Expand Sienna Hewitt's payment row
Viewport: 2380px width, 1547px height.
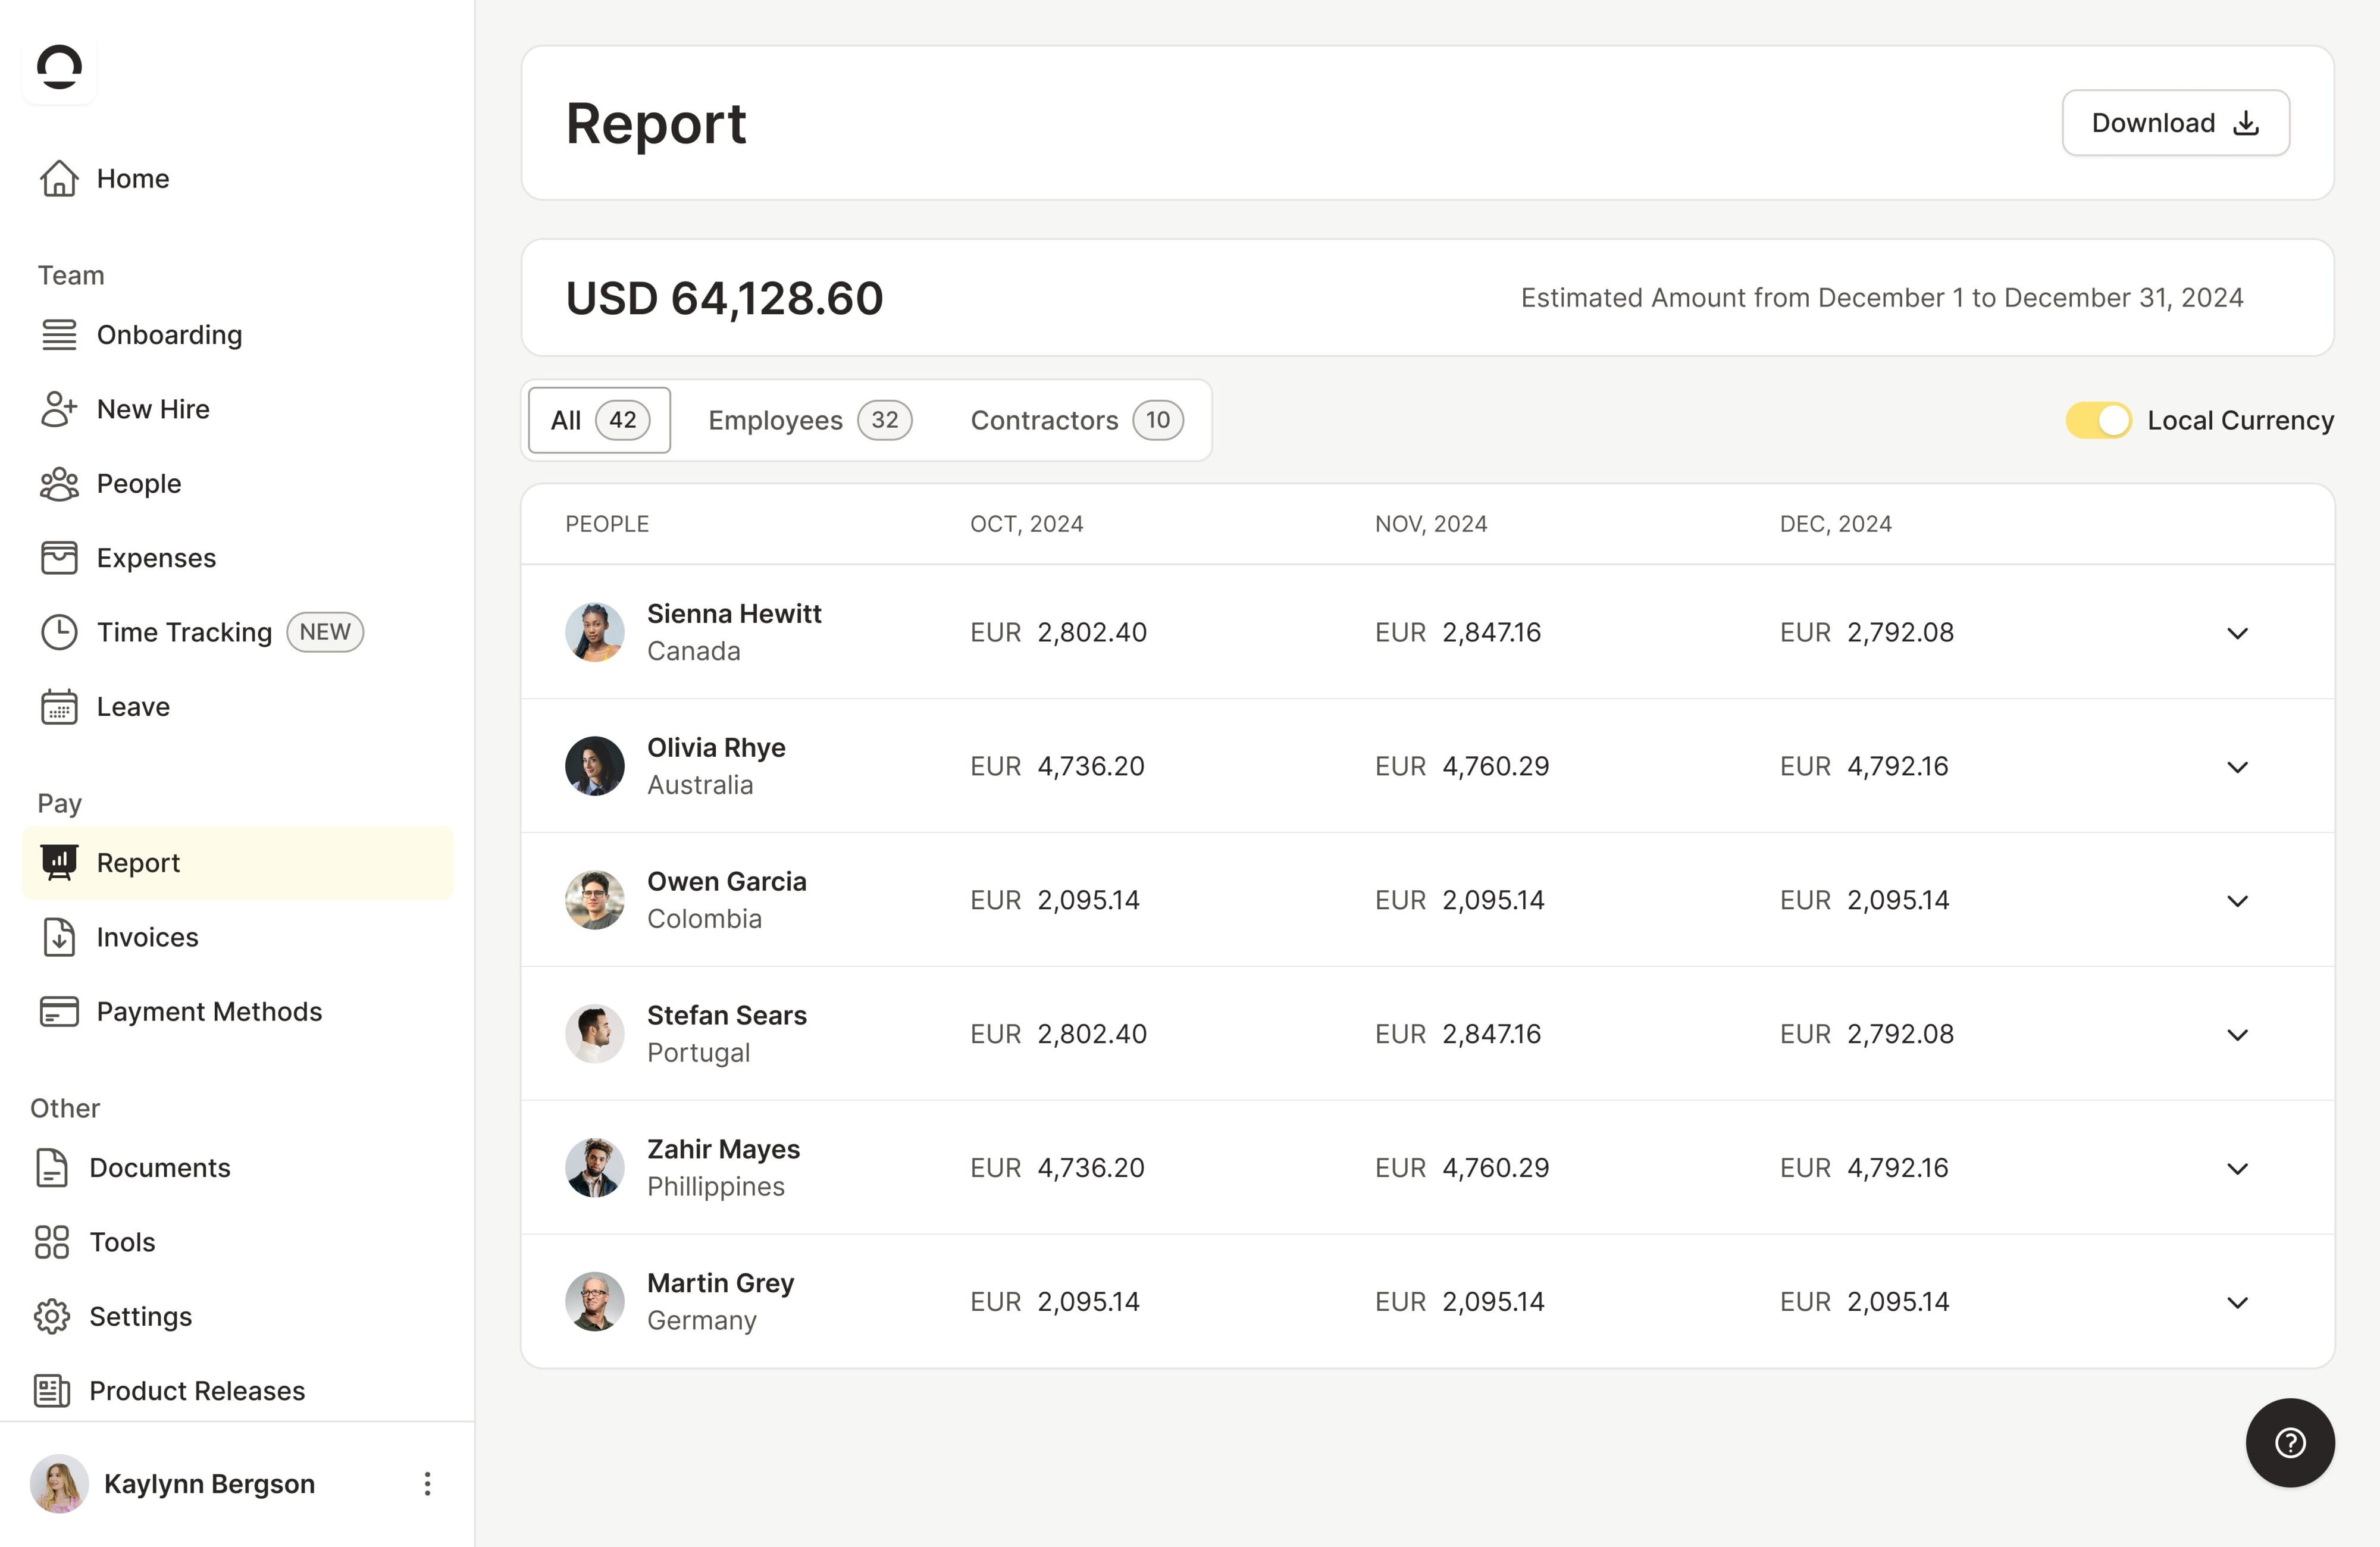(2238, 633)
